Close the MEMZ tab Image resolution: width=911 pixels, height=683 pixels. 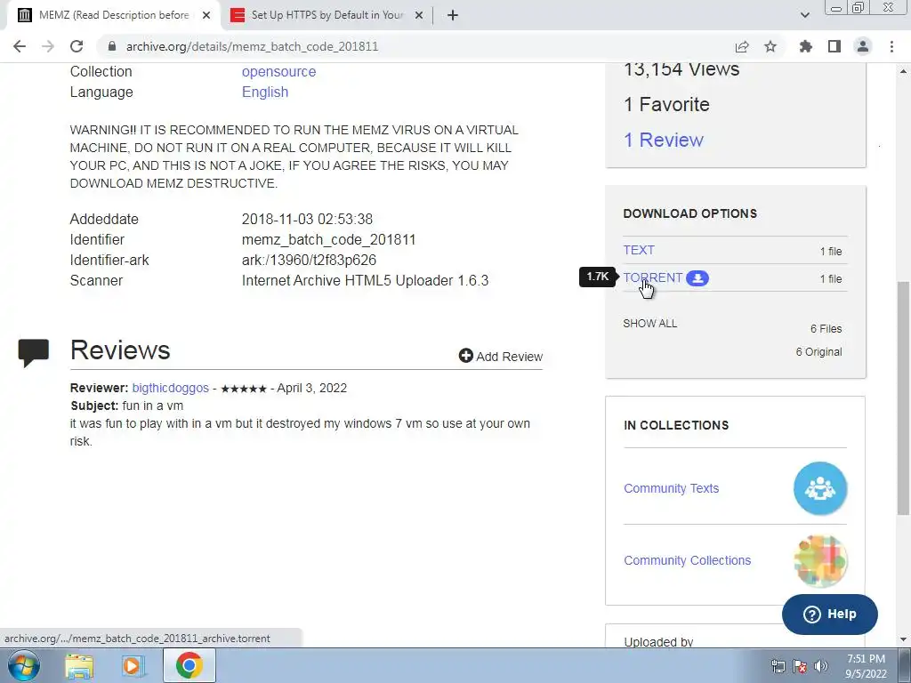tap(206, 16)
